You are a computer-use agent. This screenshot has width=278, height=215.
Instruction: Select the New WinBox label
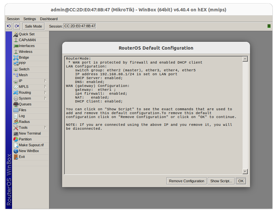point(29,151)
